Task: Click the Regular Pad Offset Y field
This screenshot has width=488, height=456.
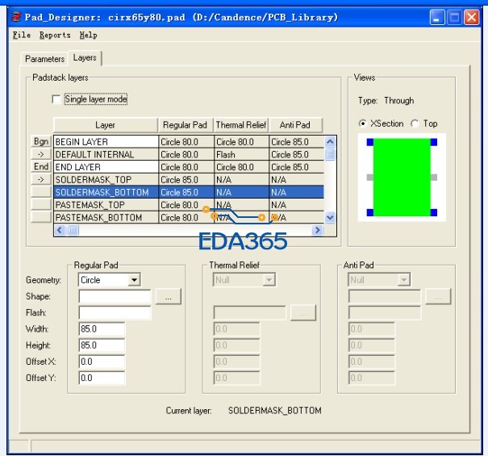Action: (102, 378)
